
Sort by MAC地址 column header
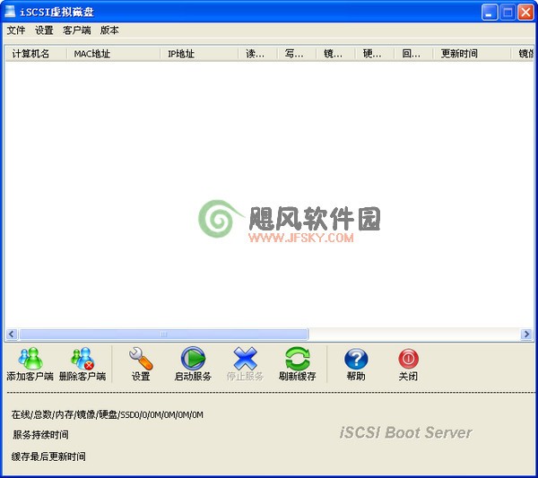point(113,54)
